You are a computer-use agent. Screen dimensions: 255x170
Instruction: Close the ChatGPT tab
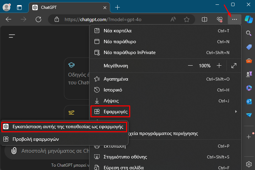[105, 7]
